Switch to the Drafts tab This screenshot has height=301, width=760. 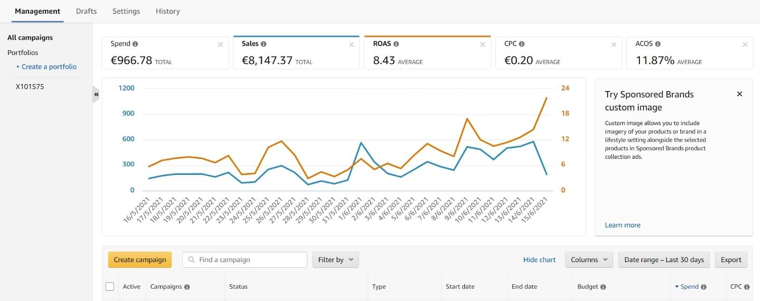click(x=86, y=11)
